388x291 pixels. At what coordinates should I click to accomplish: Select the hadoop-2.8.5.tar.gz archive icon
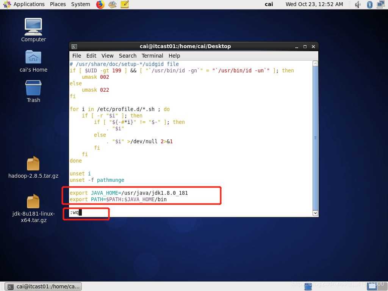(33, 167)
